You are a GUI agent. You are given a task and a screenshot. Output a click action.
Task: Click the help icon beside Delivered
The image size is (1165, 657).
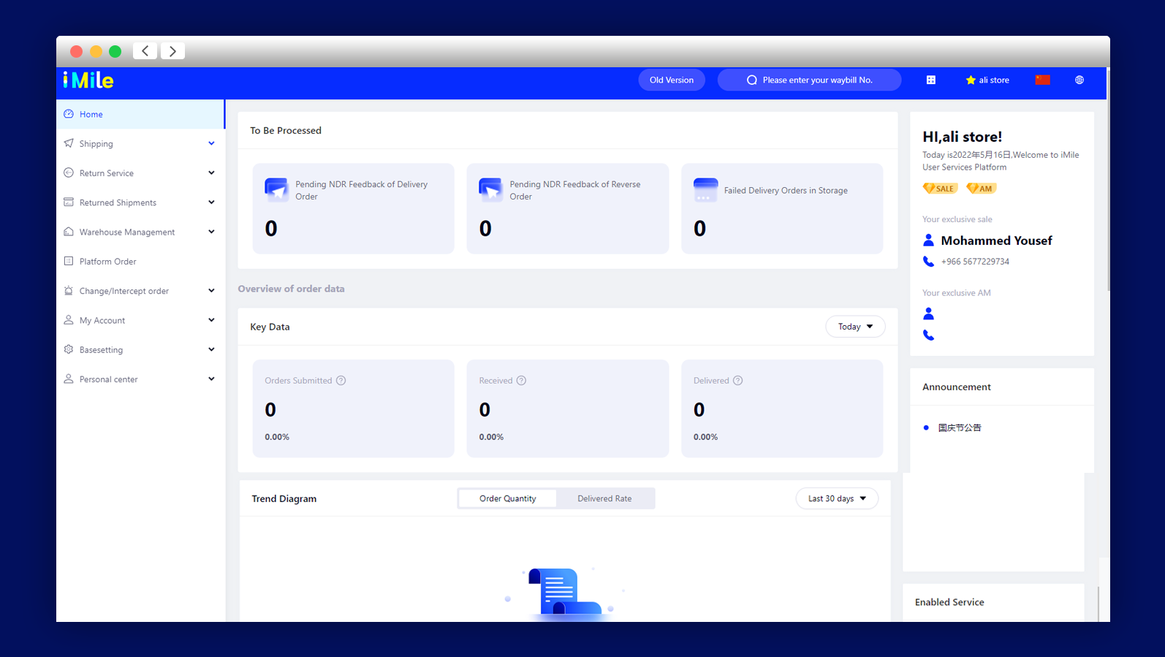tap(737, 381)
